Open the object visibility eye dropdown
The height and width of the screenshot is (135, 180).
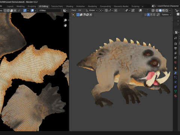(127, 10)
